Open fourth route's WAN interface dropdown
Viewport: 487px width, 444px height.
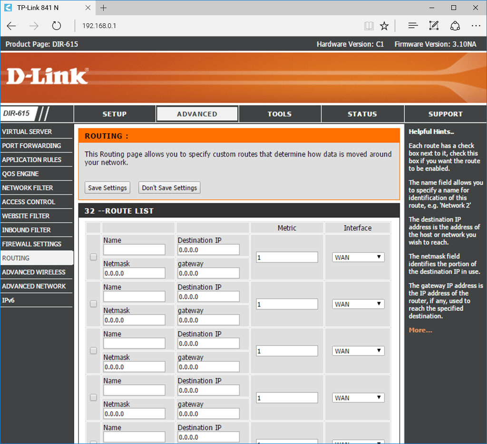[358, 398]
